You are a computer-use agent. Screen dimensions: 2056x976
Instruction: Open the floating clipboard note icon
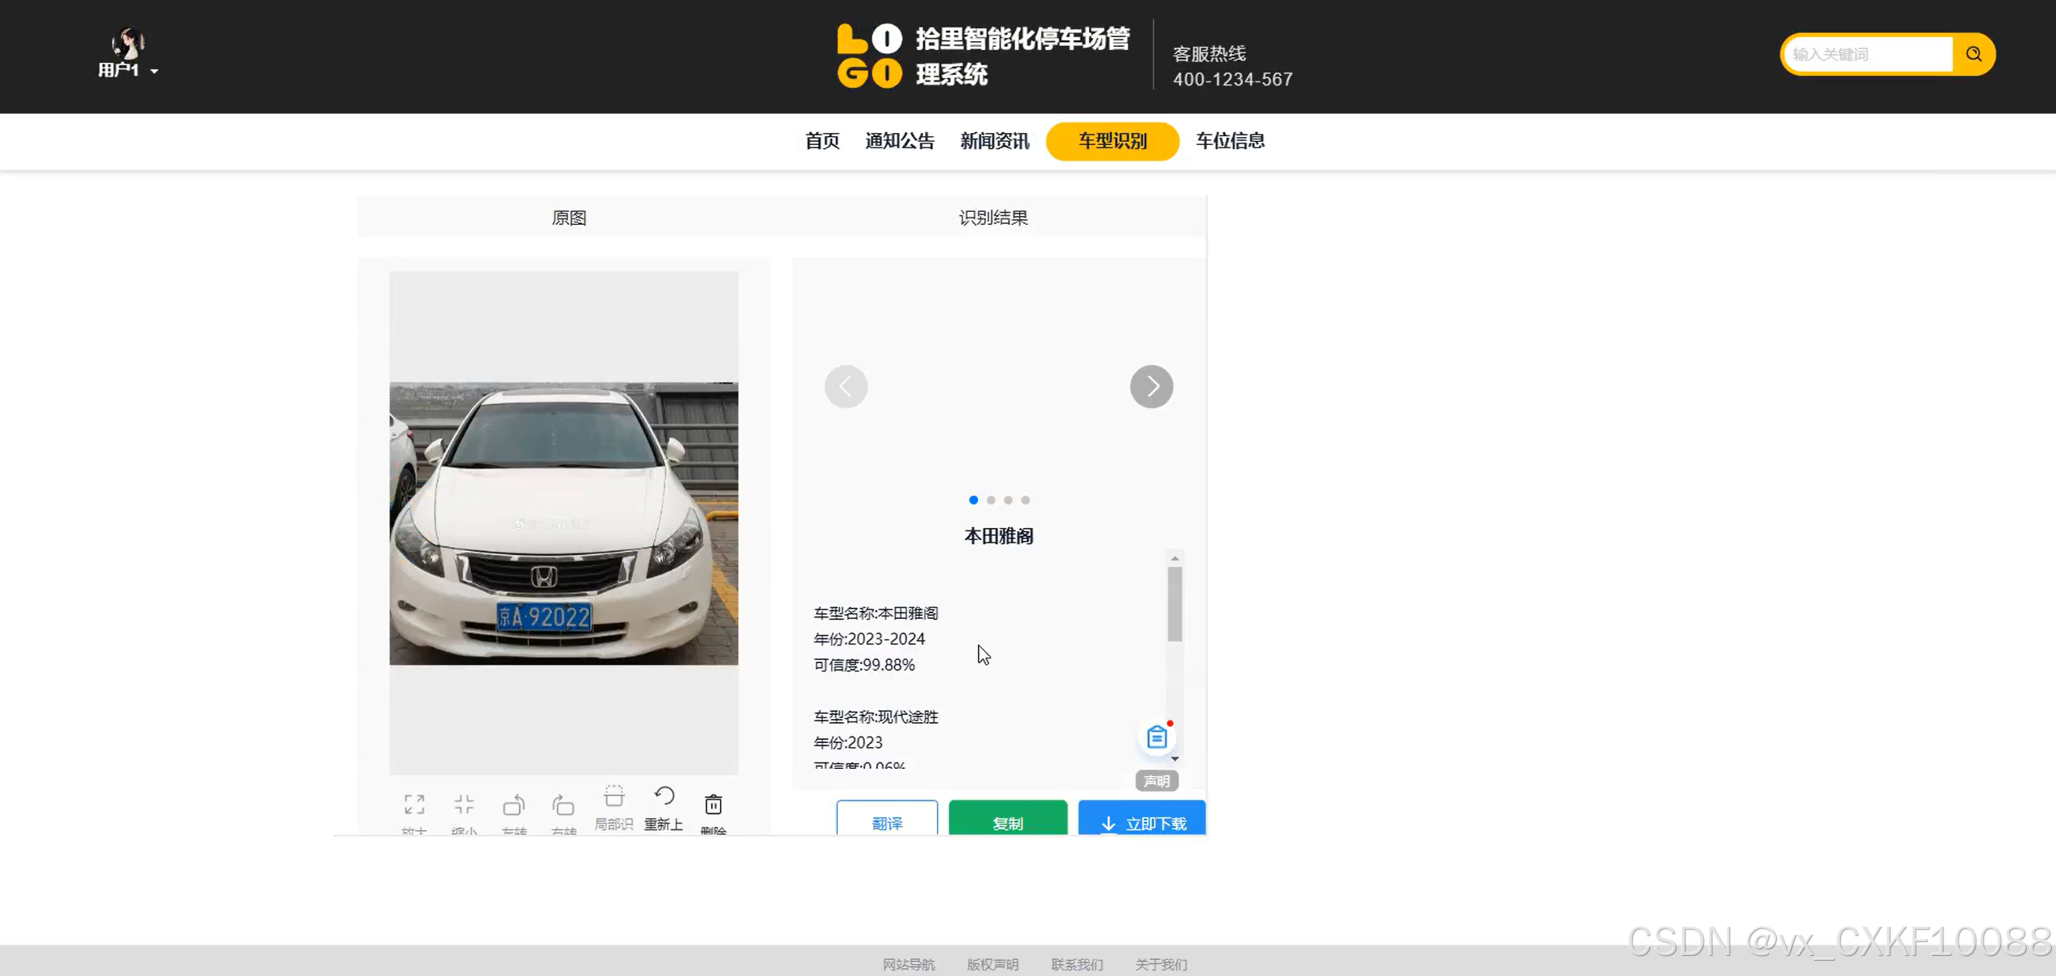1156,737
